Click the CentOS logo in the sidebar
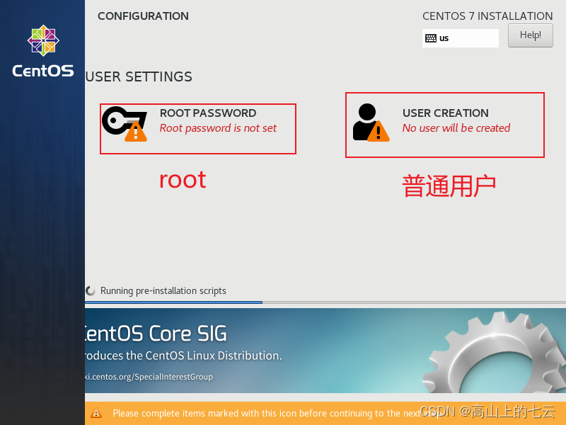The image size is (566, 425). (x=43, y=50)
